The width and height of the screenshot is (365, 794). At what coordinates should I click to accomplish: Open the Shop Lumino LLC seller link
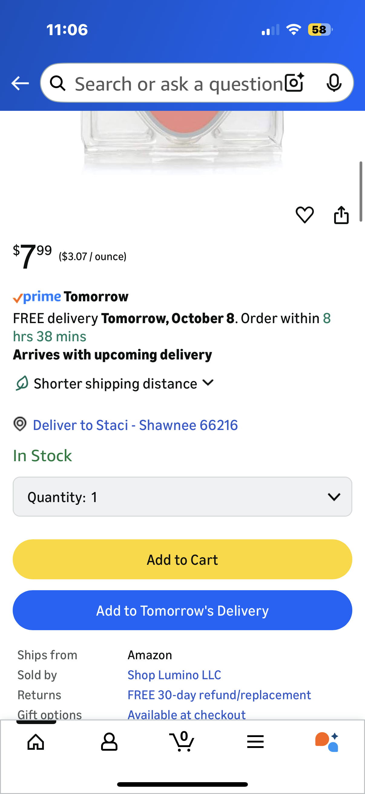tap(174, 675)
